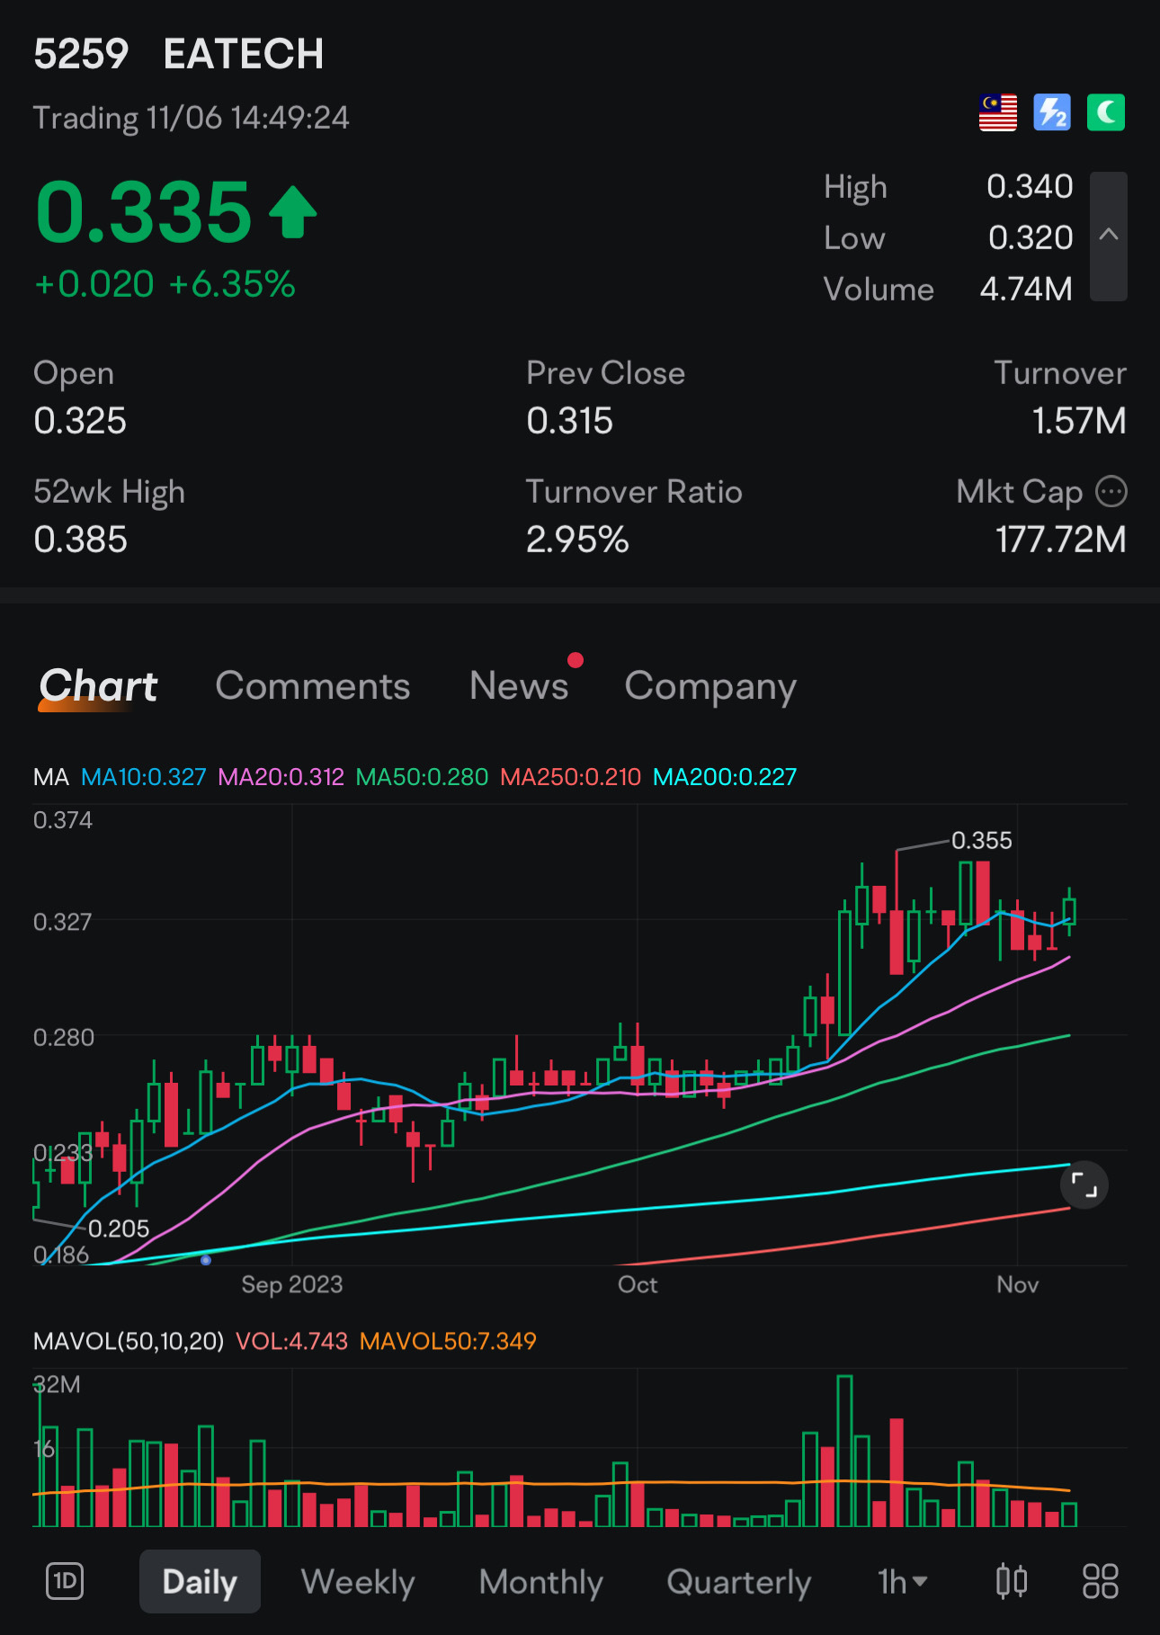Tap the current price 0.335
This screenshot has height=1635, width=1160.
[144, 212]
